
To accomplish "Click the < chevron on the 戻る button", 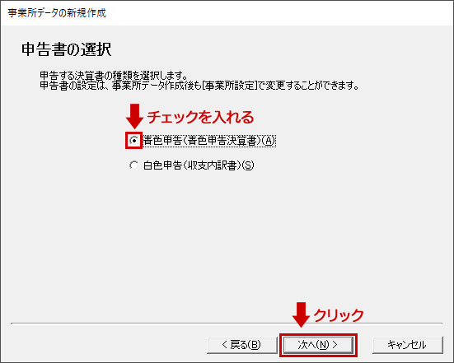I will 225,345.
